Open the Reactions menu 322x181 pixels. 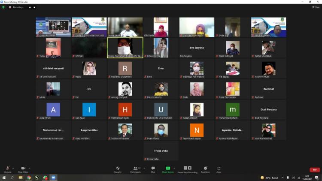[205, 168]
